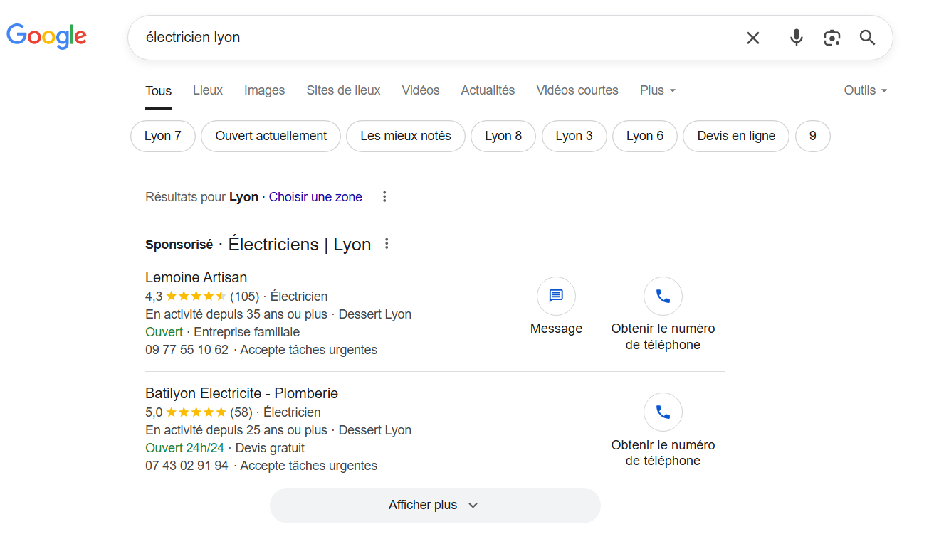Open the Actualités tab
934x539 pixels.
click(x=488, y=90)
